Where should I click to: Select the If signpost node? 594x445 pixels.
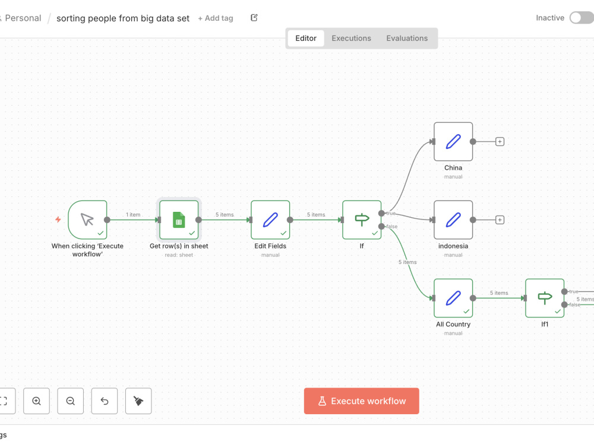(362, 220)
